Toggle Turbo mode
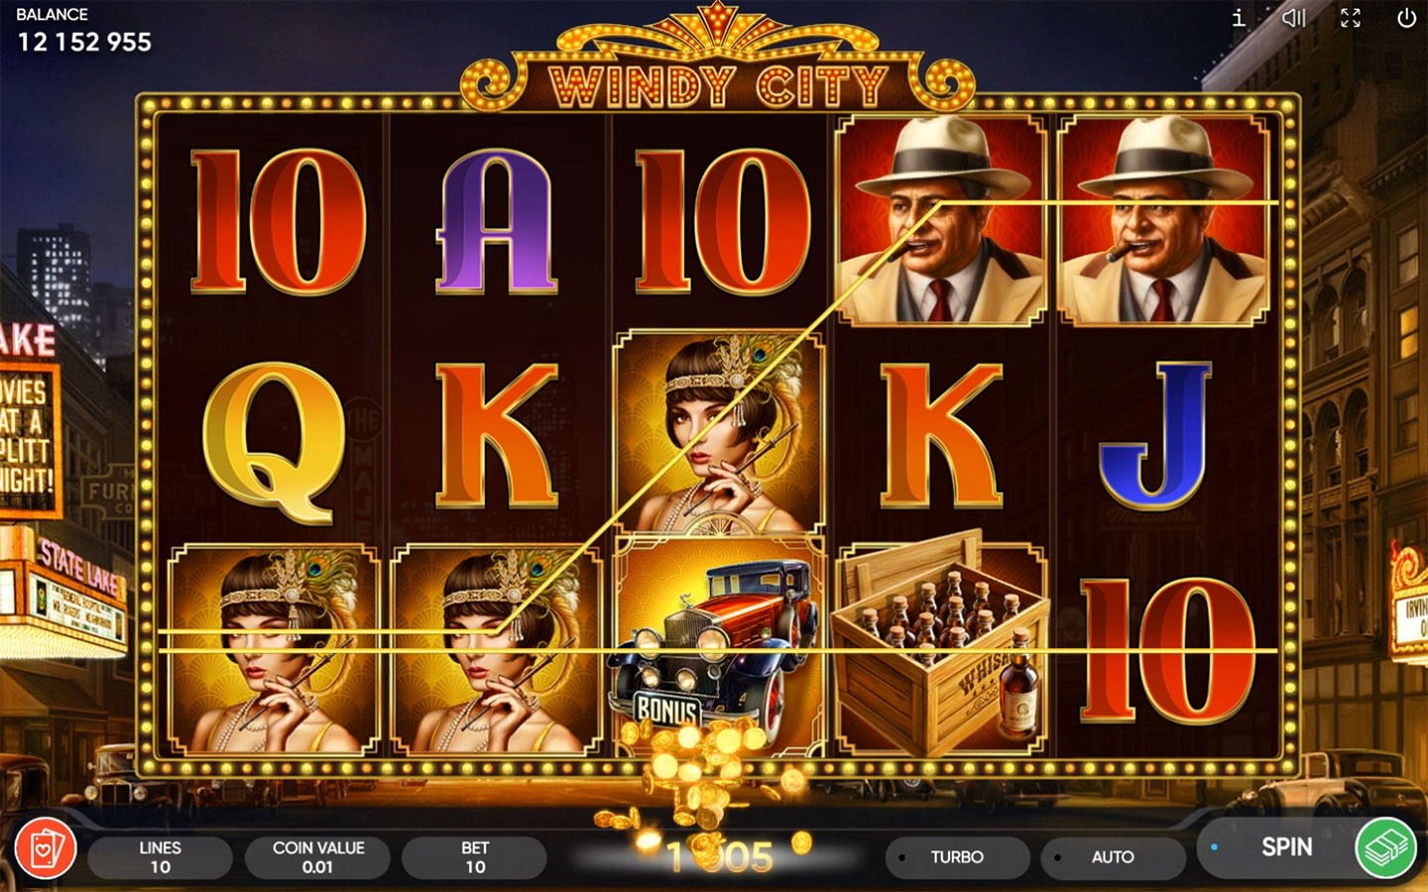 957,857
